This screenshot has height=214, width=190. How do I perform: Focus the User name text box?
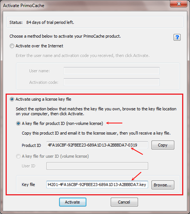(x=111, y=71)
